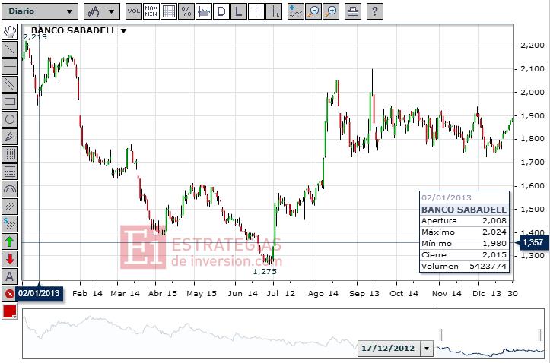The height and width of the screenshot is (363, 550).
Task: Select the vertical dotted lines tool
Action: click(10, 154)
